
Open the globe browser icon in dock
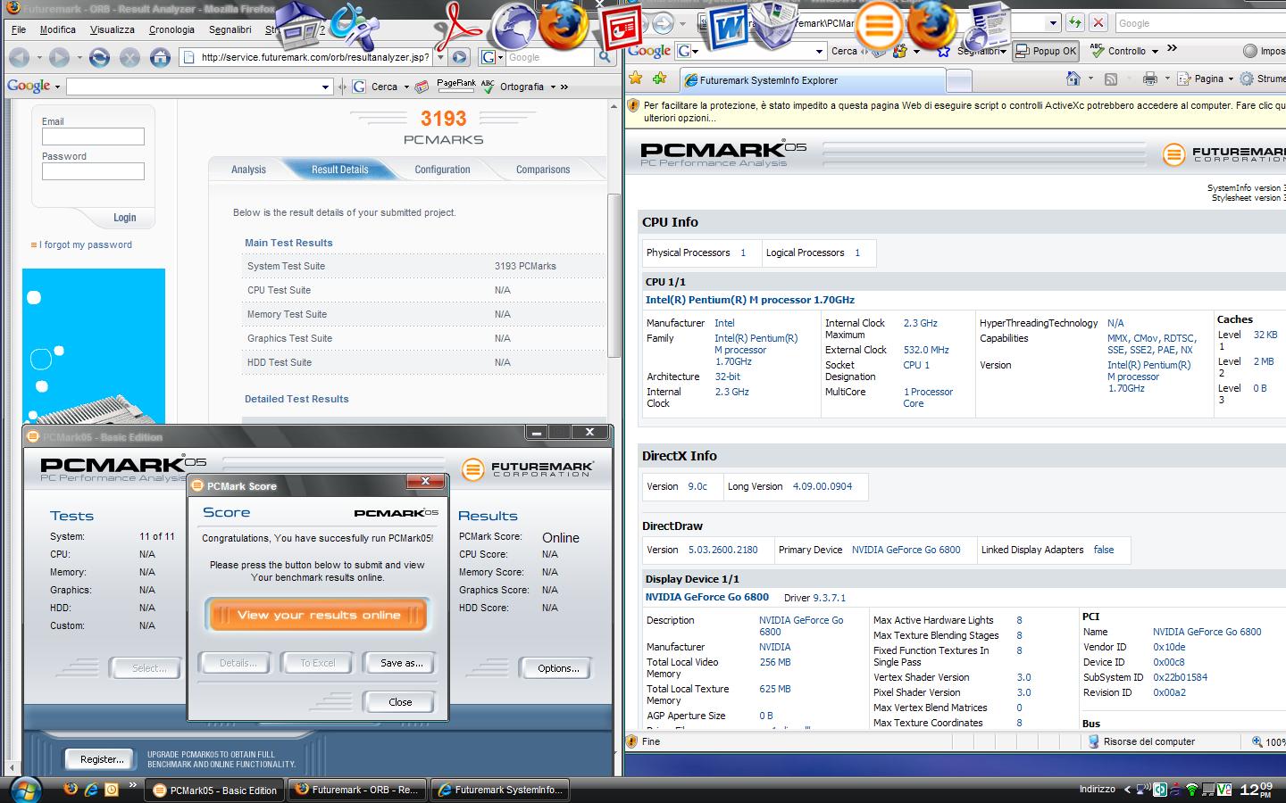pyautogui.click(x=515, y=27)
